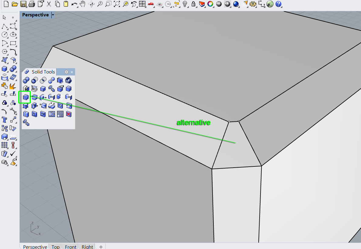Open Solid Tools panel gear options
Screen dimensions: 361x249
pos(66,72)
